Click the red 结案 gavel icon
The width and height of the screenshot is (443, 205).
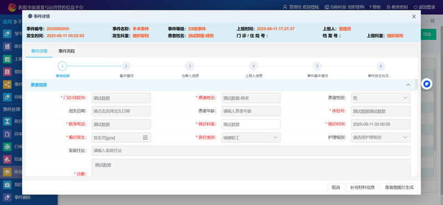[x=7, y=159]
